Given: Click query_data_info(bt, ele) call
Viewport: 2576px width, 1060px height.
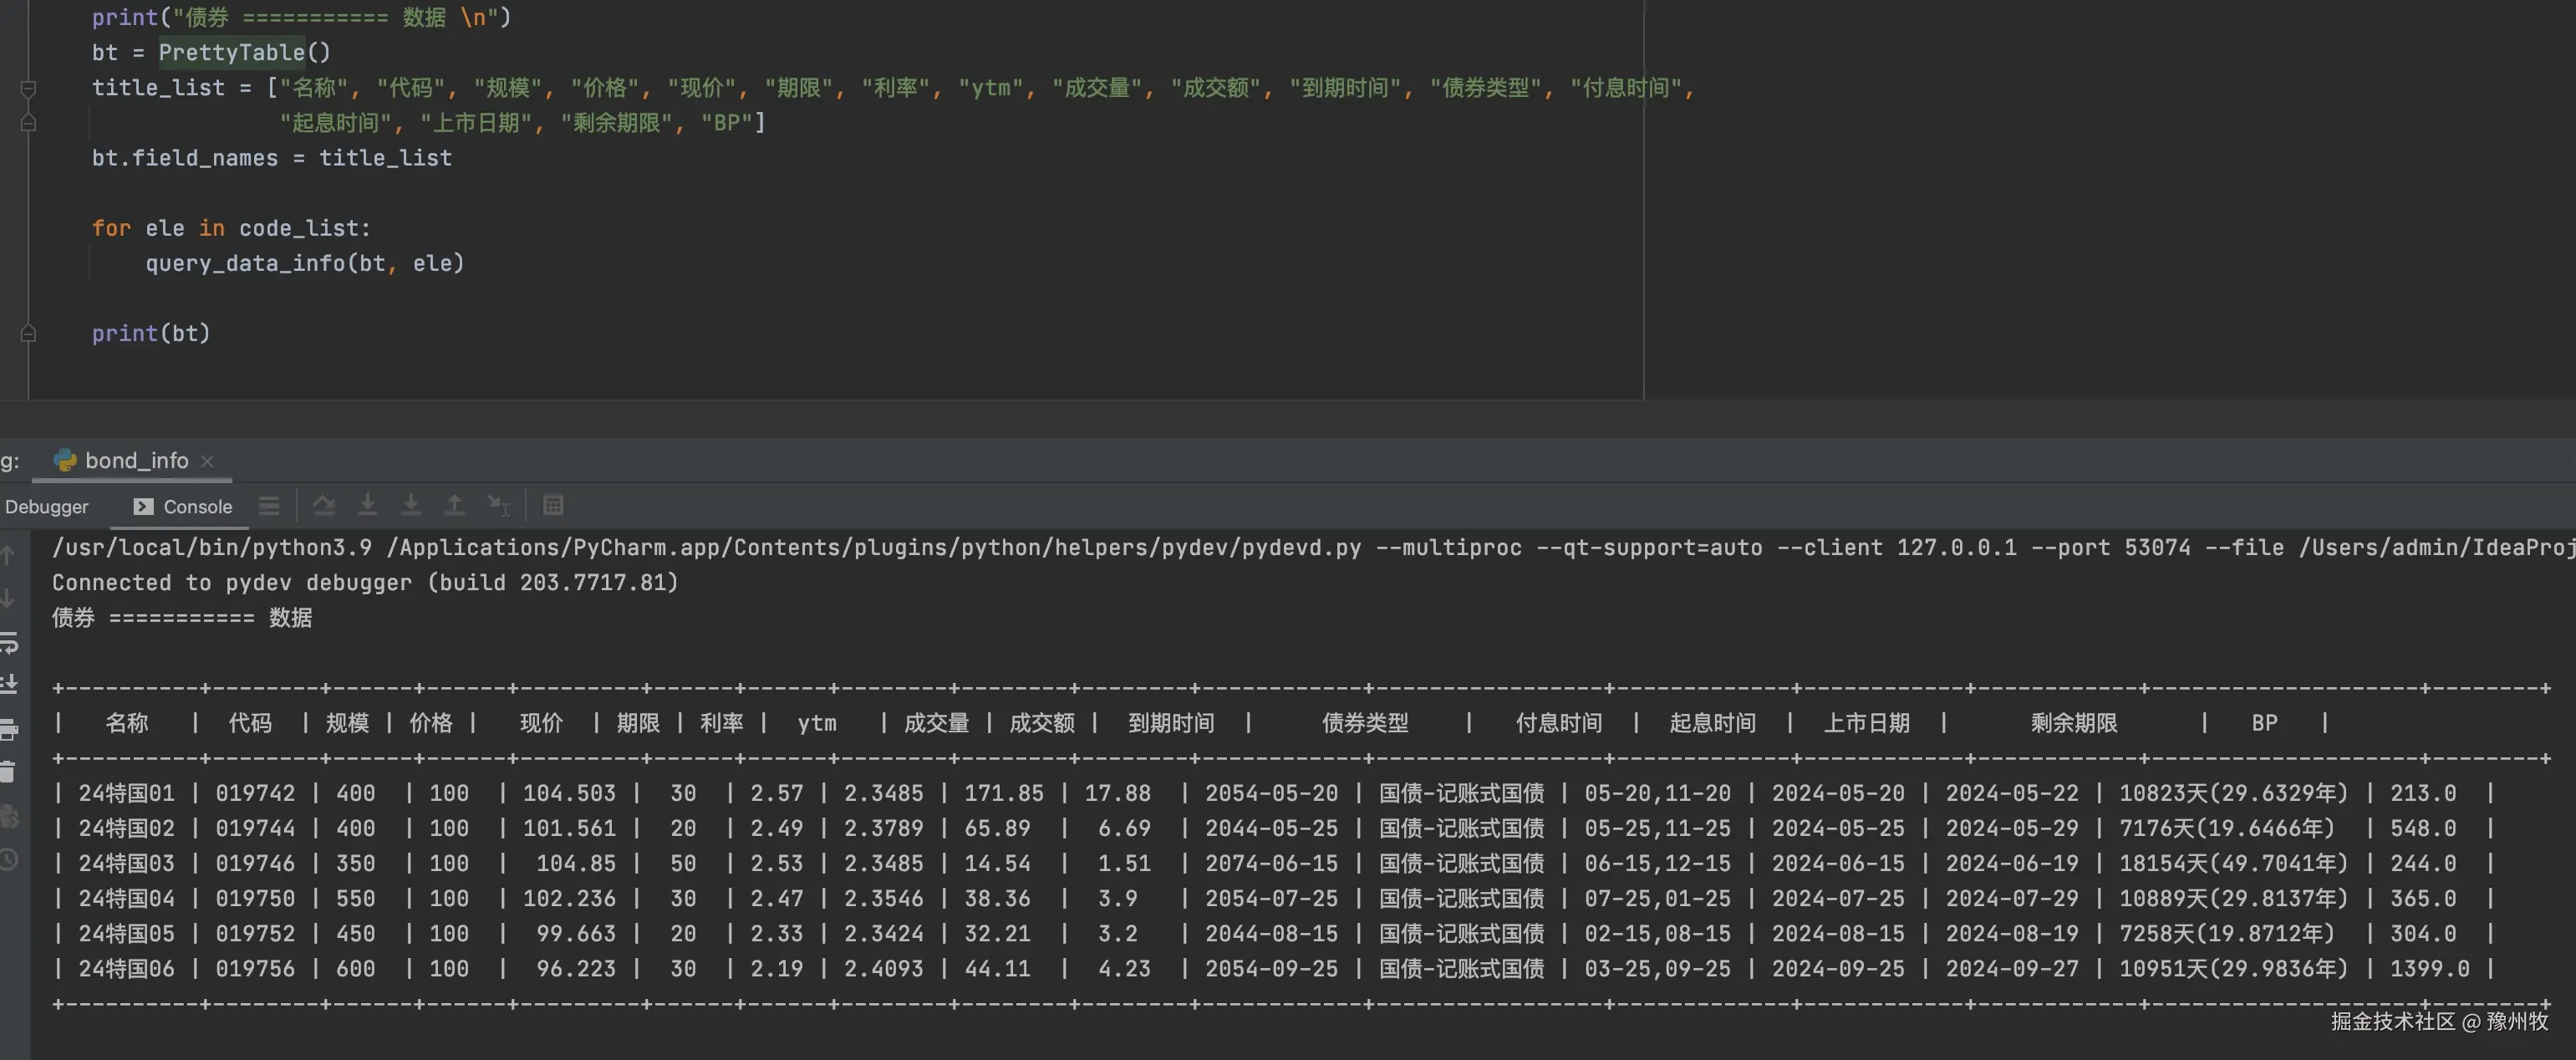Looking at the screenshot, I should (x=305, y=263).
